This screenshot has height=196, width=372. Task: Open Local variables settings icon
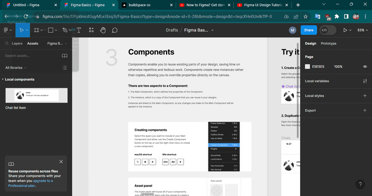click(364, 81)
